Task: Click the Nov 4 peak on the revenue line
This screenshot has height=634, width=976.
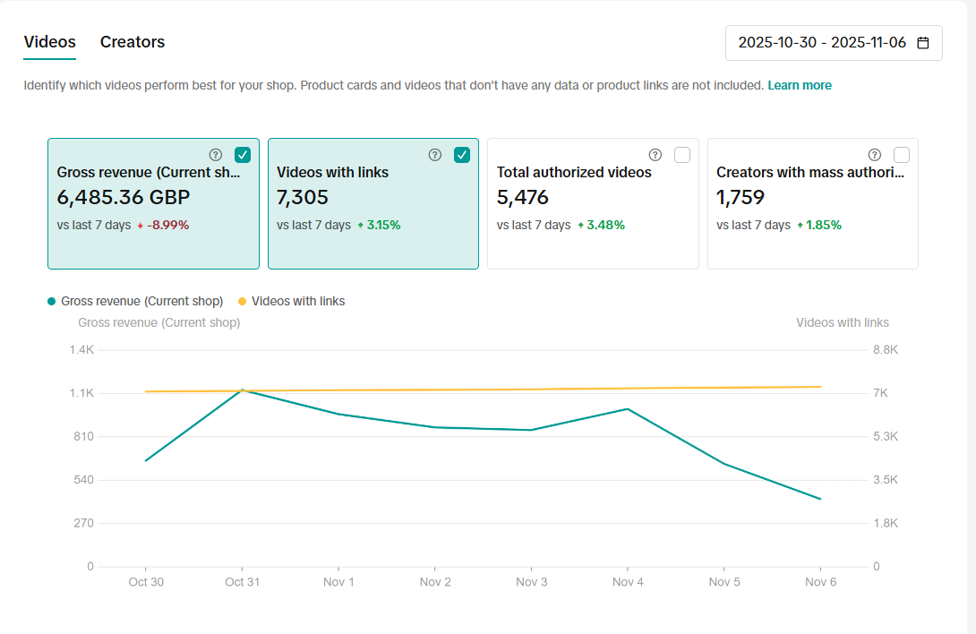Action: [x=628, y=408]
